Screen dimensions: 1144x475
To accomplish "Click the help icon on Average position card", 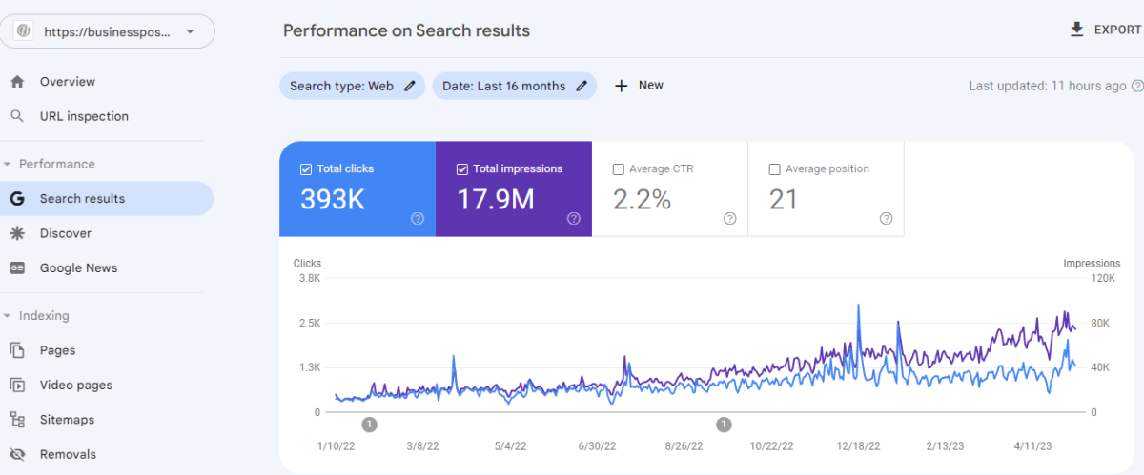I will (887, 218).
